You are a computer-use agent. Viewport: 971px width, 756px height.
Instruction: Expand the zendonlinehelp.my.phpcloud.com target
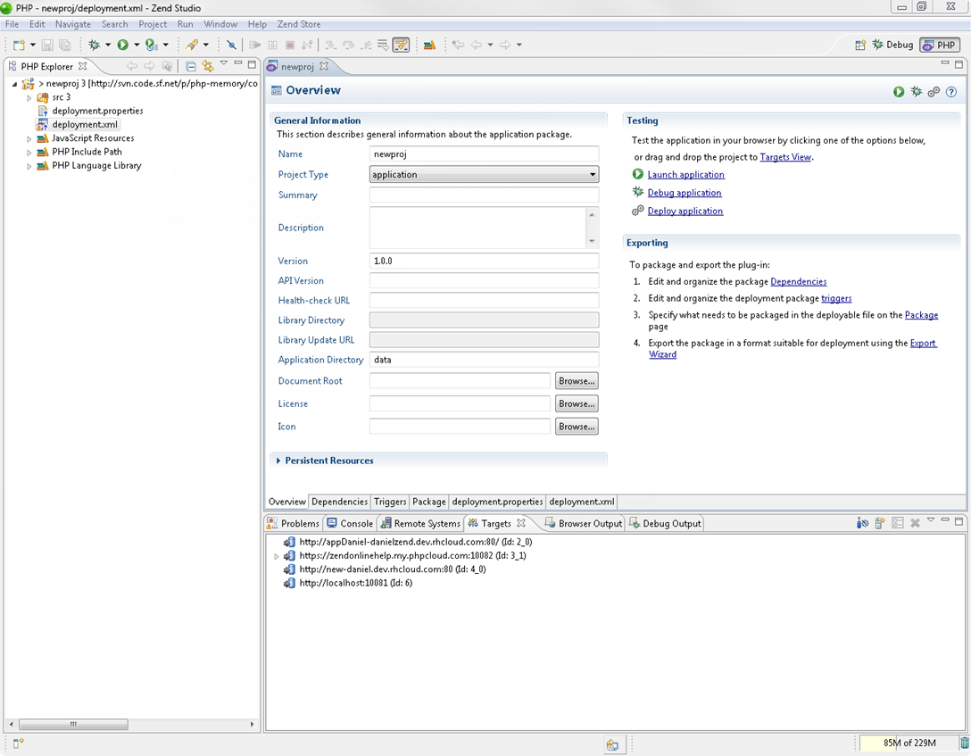click(276, 556)
